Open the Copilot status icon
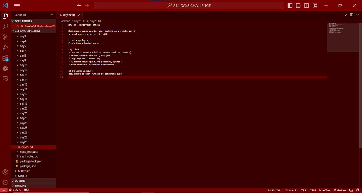Image resolution: width=362 pixels, height=193 pixels. [x=351, y=190]
